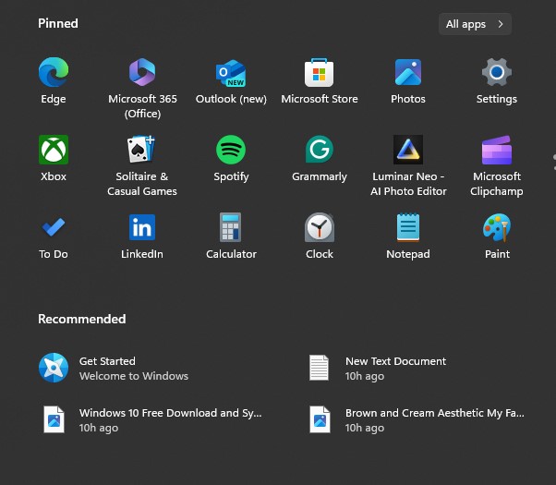556x485 pixels.
Task: Open Windows 10 Free Download recommended file
Action: pyautogui.click(x=170, y=419)
